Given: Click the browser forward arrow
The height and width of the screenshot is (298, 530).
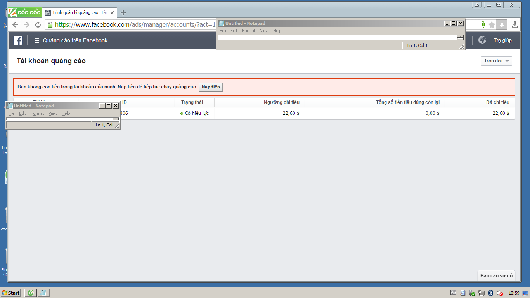Looking at the screenshot, I should (x=26, y=24).
